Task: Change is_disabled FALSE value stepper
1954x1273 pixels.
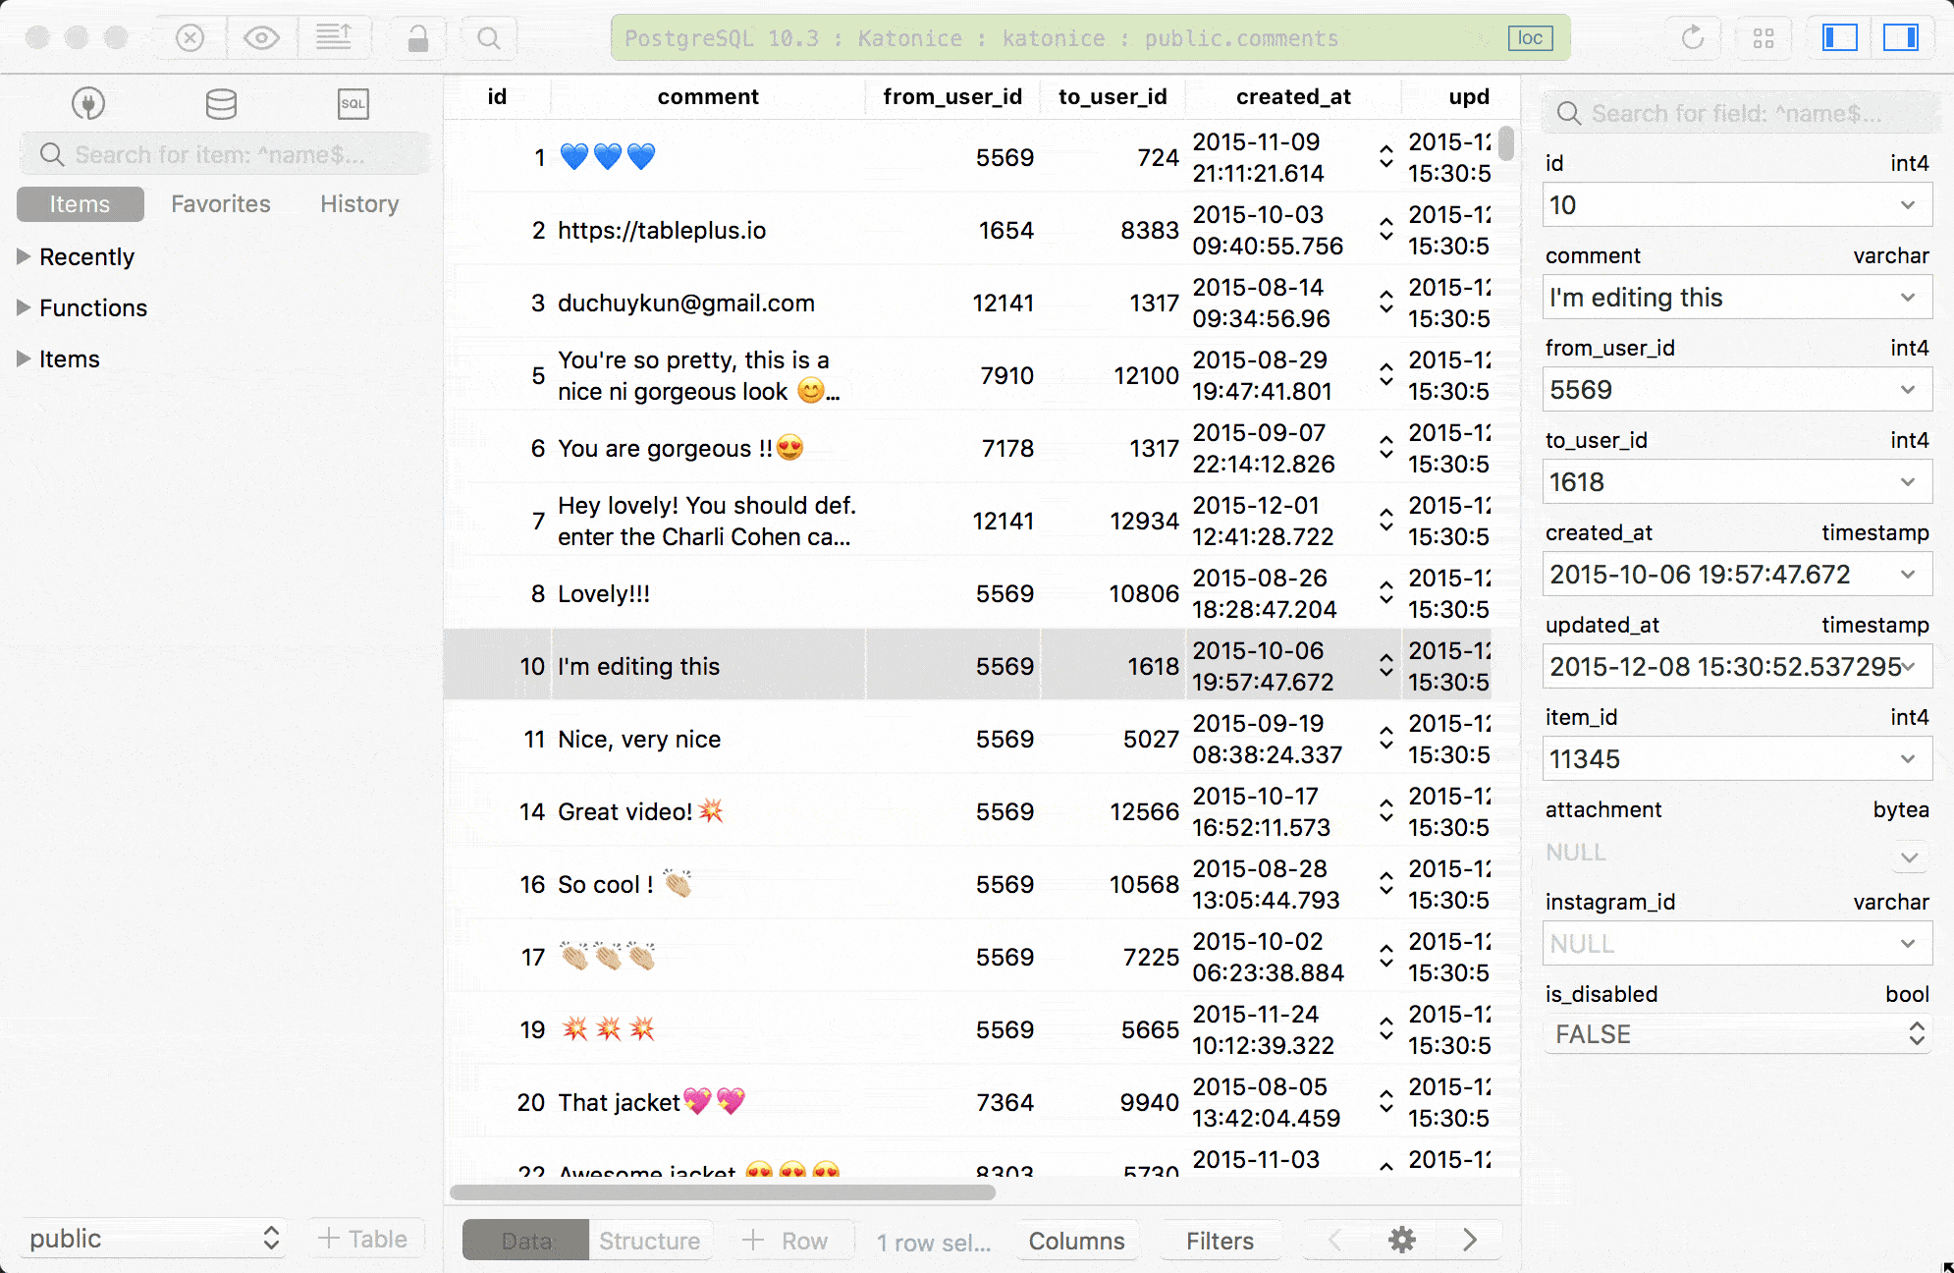Action: point(1916,1033)
